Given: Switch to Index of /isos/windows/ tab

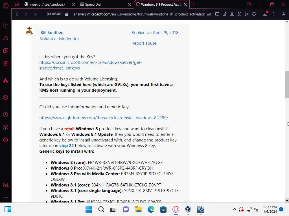Looking at the screenshot, I should pyautogui.click(x=47, y=4).
